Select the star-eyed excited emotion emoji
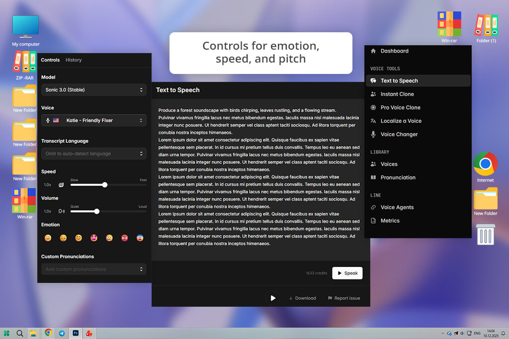 [x=94, y=238]
